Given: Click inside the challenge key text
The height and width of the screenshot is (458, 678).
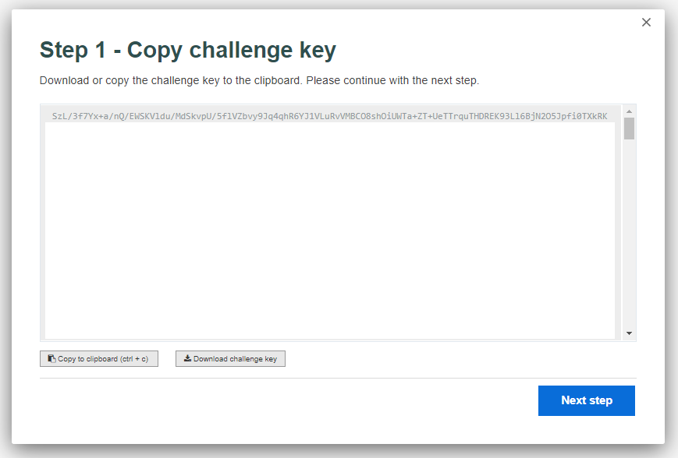Looking at the screenshot, I should pos(329,116).
